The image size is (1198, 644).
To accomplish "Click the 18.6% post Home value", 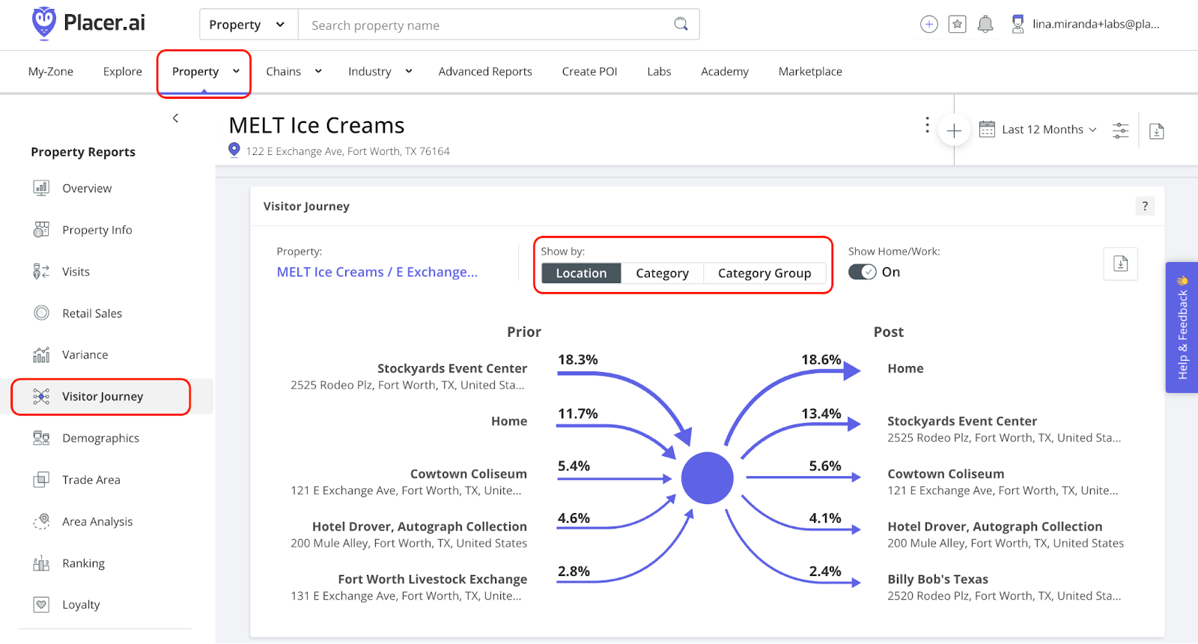I will pos(821,359).
